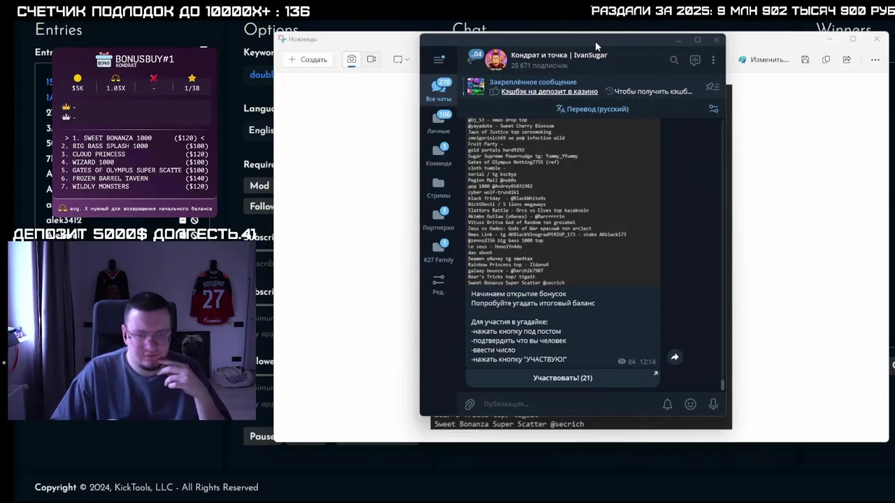The width and height of the screenshot is (895, 503).
Task: Select Личные chat folder
Action: (439, 122)
